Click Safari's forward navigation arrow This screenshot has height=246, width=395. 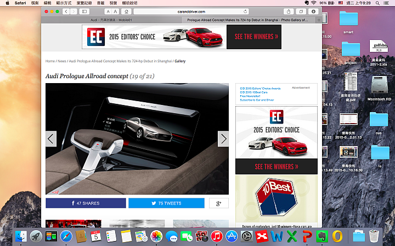[74, 11]
